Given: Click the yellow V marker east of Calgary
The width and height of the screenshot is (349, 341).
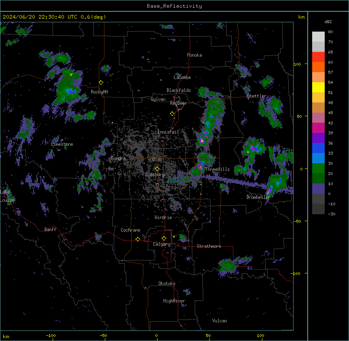Looking at the screenshot, I should click(x=174, y=237).
